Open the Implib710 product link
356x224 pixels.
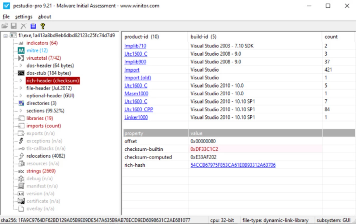click(x=135, y=46)
